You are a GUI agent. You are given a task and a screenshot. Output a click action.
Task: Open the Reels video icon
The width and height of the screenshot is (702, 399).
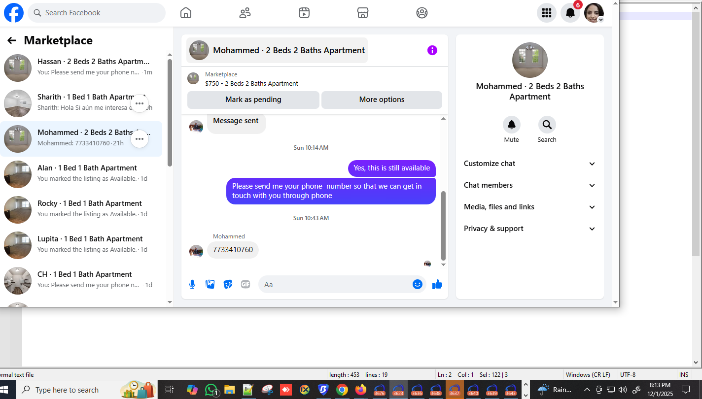point(304,13)
